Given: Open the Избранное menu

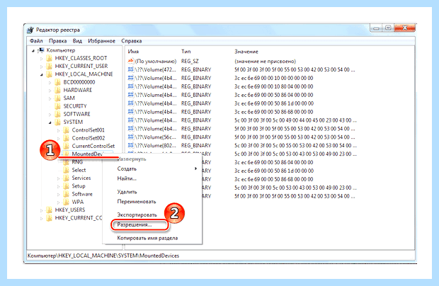Looking at the screenshot, I should point(102,41).
